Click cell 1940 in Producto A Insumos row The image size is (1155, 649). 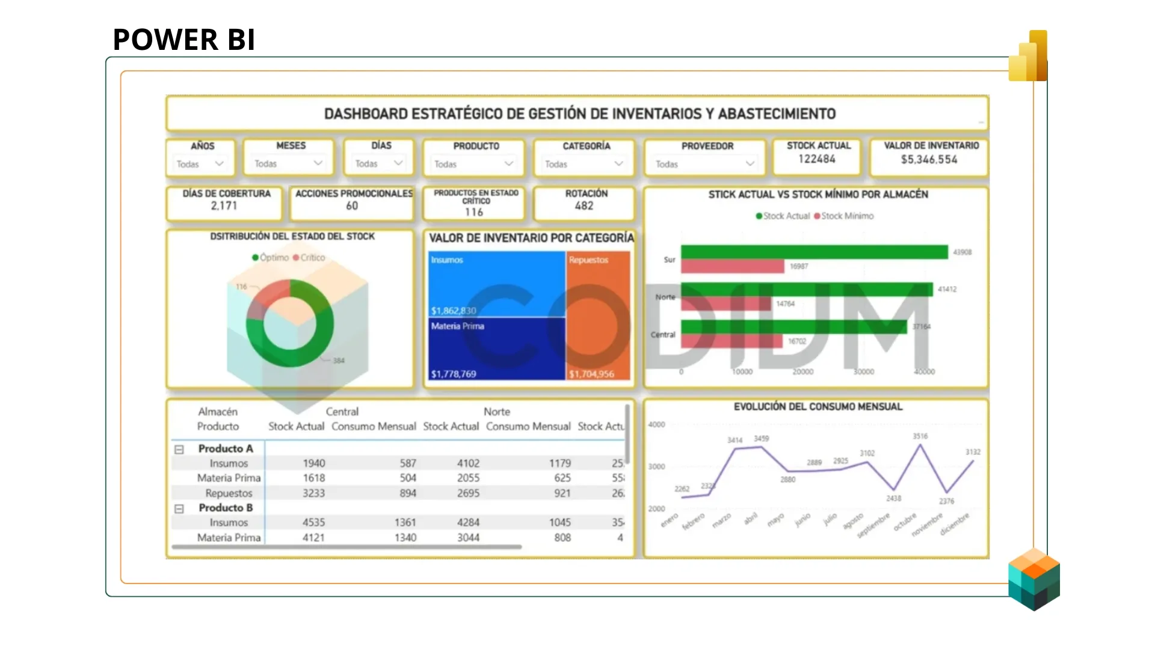click(313, 463)
